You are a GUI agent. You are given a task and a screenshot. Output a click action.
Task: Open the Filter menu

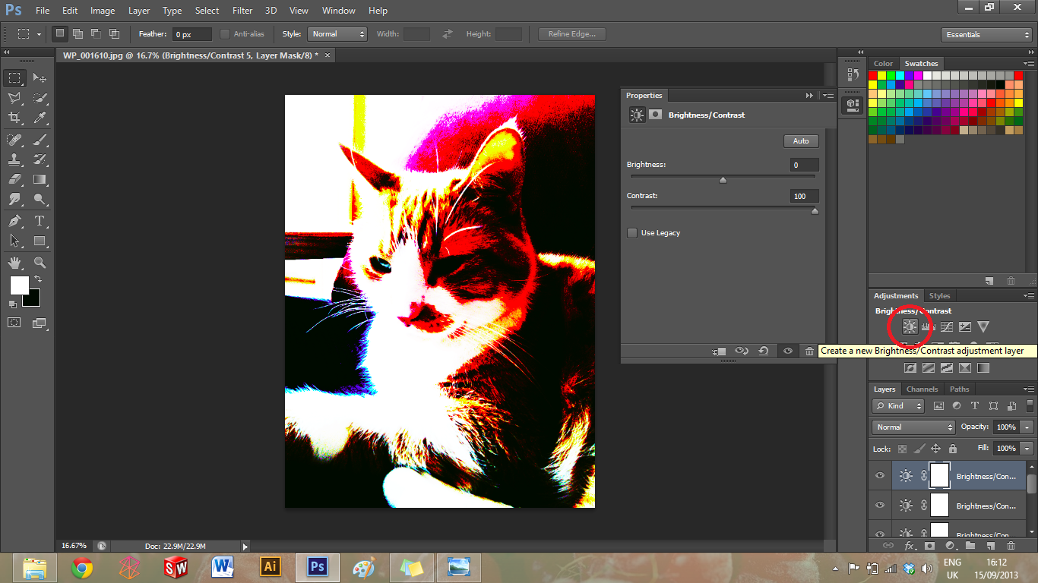(x=242, y=11)
